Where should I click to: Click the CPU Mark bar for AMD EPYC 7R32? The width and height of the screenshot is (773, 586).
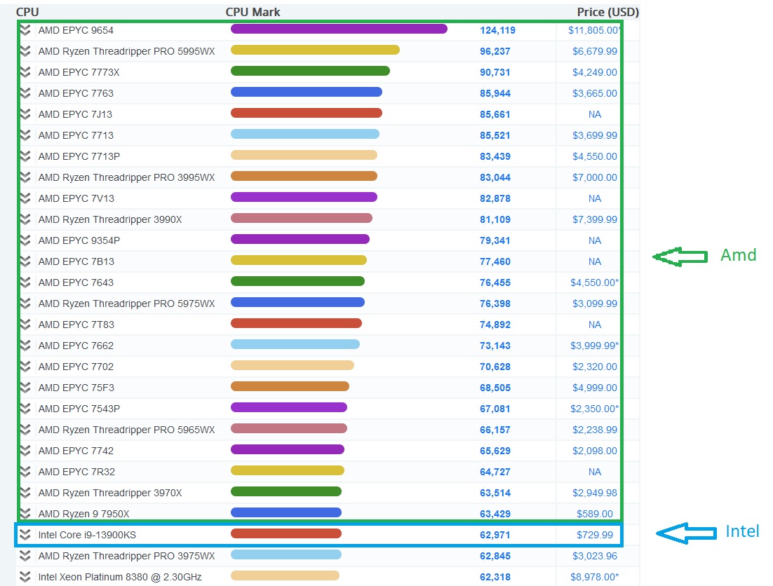288,471
